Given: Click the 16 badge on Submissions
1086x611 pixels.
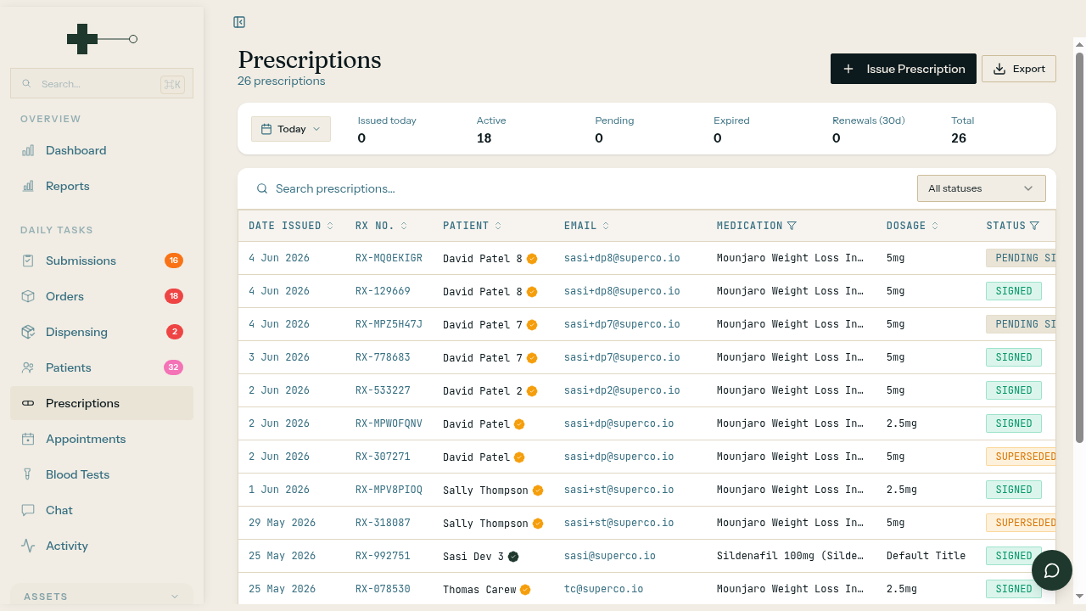Looking at the screenshot, I should pyautogui.click(x=174, y=261).
